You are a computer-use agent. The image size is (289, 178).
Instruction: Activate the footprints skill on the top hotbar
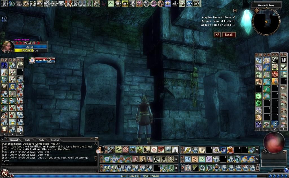click(118, 149)
